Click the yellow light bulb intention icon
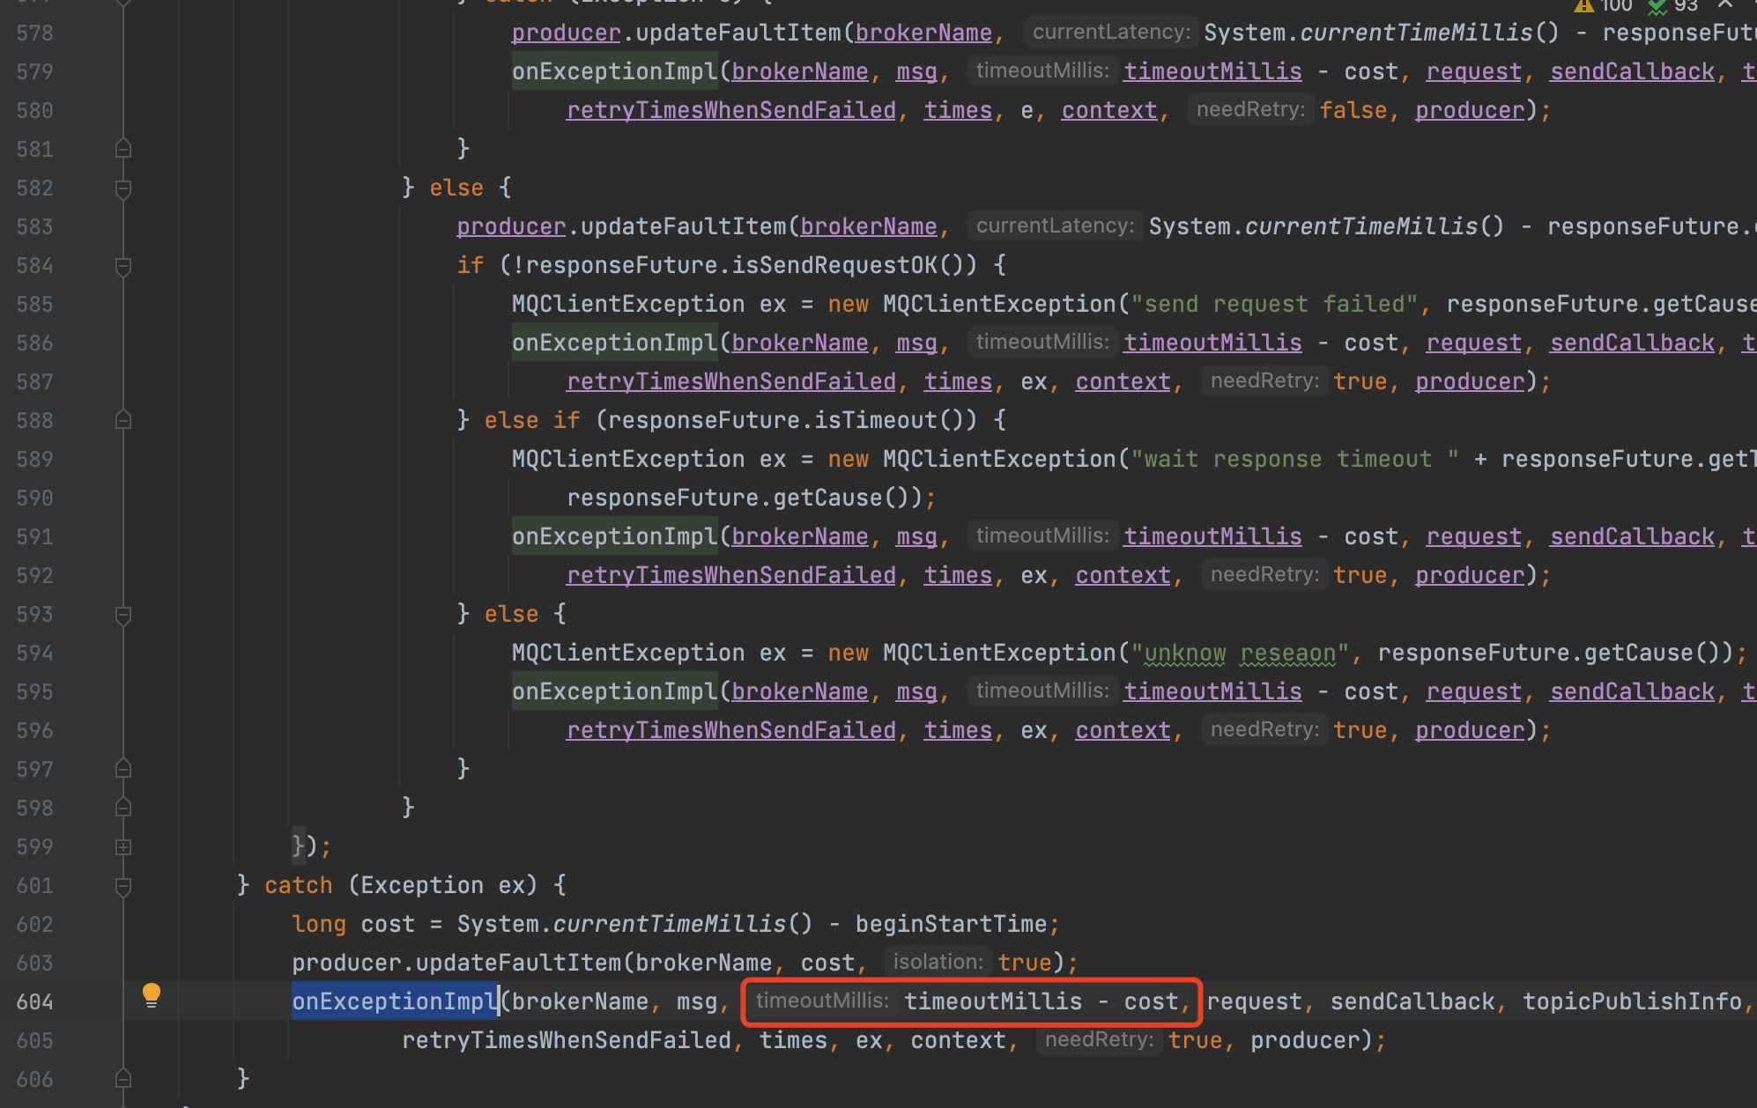The width and height of the screenshot is (1757, 1108). point(152,995)
